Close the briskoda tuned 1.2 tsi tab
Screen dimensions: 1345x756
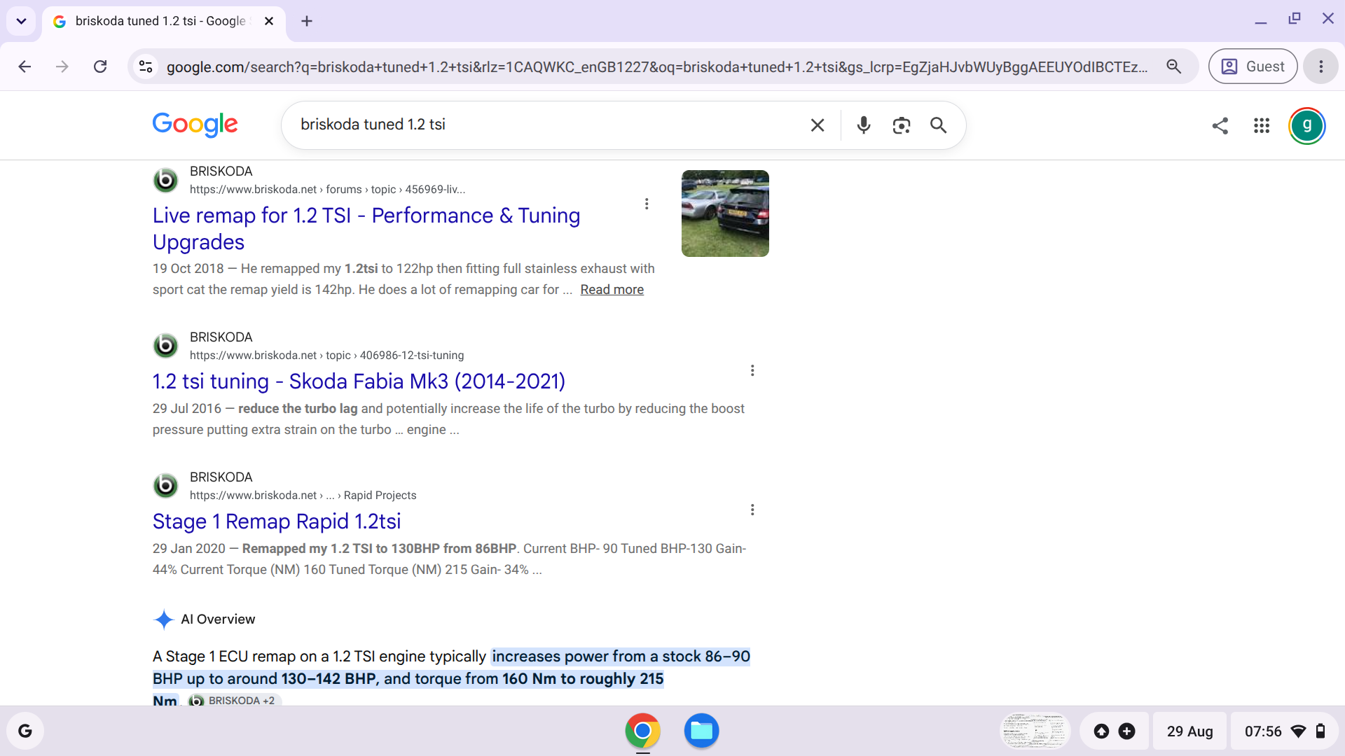(269, 21)
